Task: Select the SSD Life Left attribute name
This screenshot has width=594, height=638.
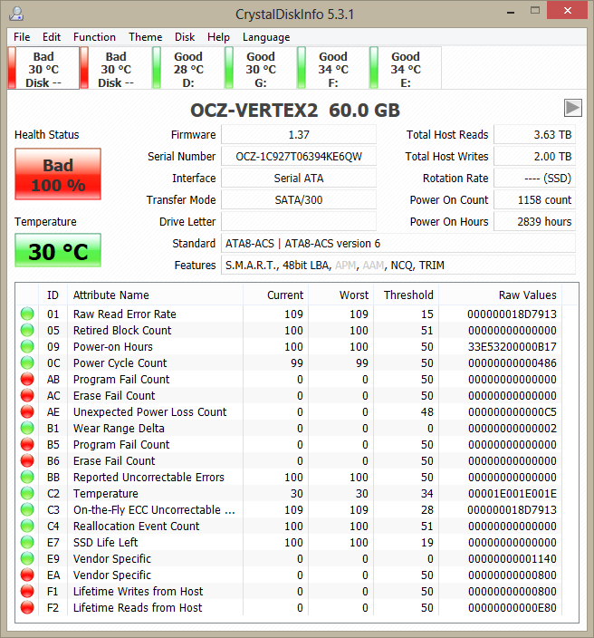Action: [x=105, y=542]
